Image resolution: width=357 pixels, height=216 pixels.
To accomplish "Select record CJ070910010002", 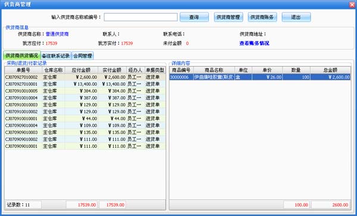I will 85,112.
